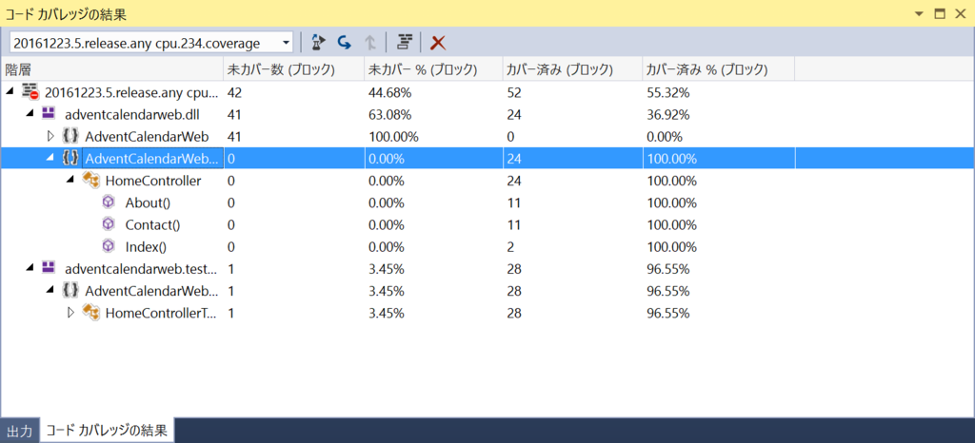Screen dimensions: 975x443
Task: Click the Contact() method cube icon
Action: click(x=109, y=224)
